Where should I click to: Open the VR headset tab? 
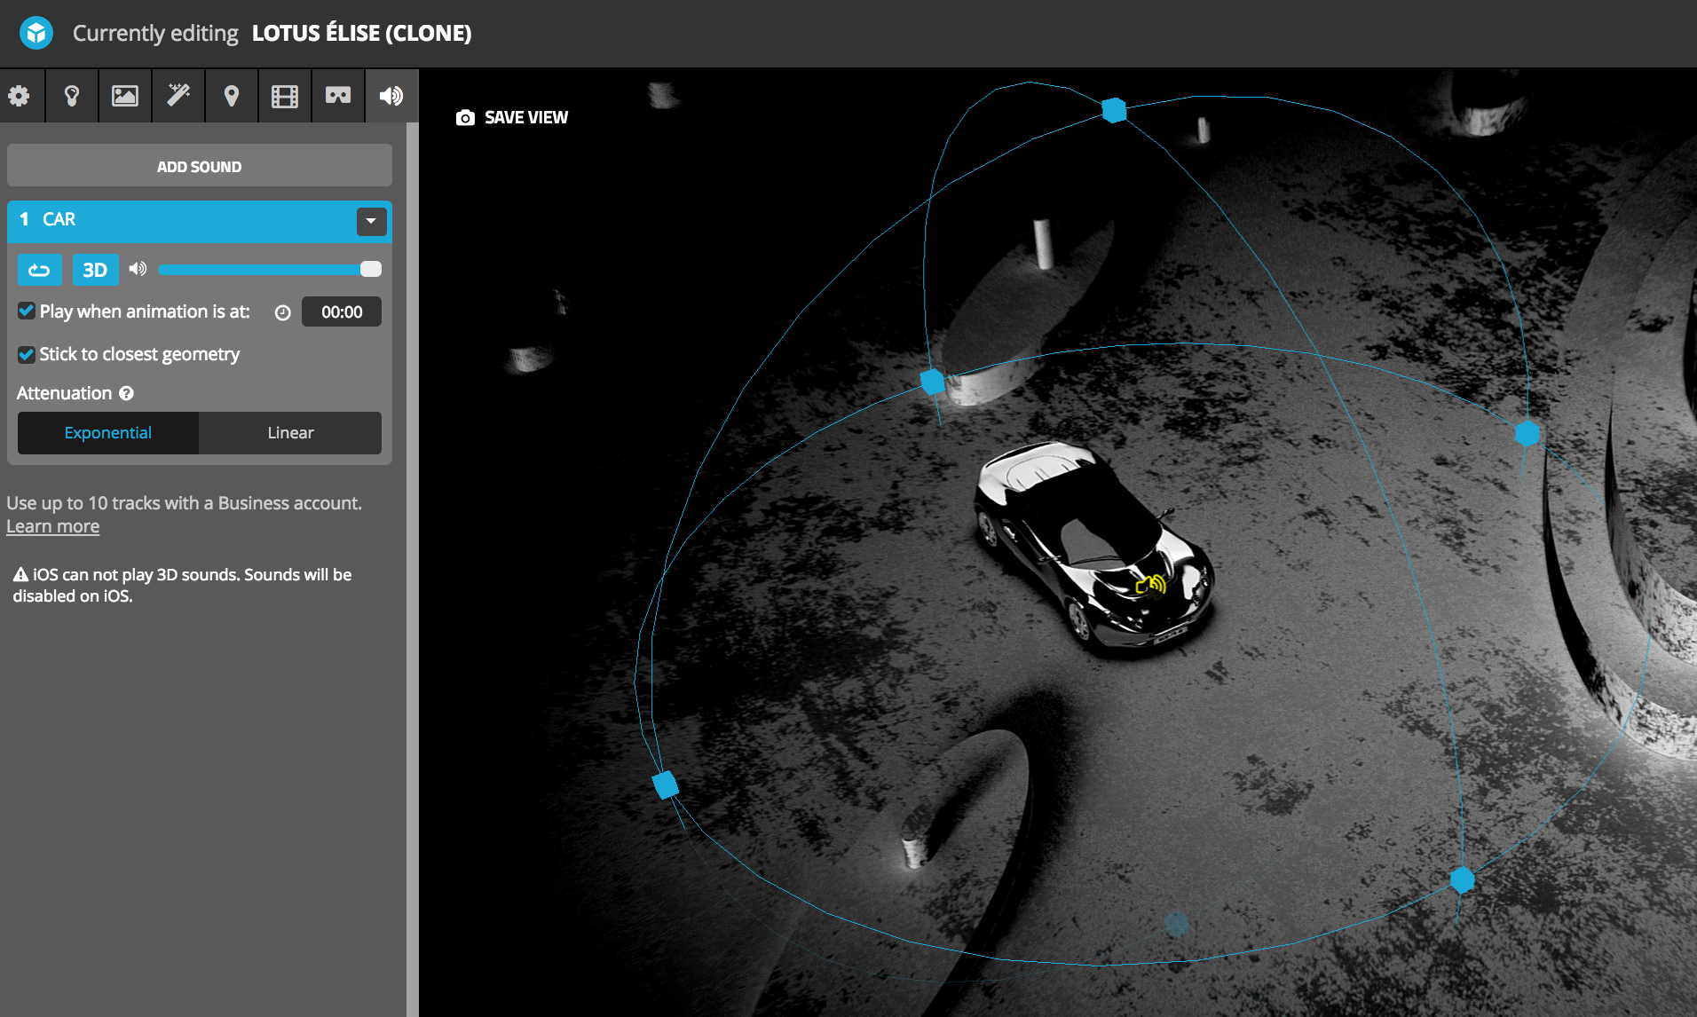pyautogui.click(x=338, y=95)
